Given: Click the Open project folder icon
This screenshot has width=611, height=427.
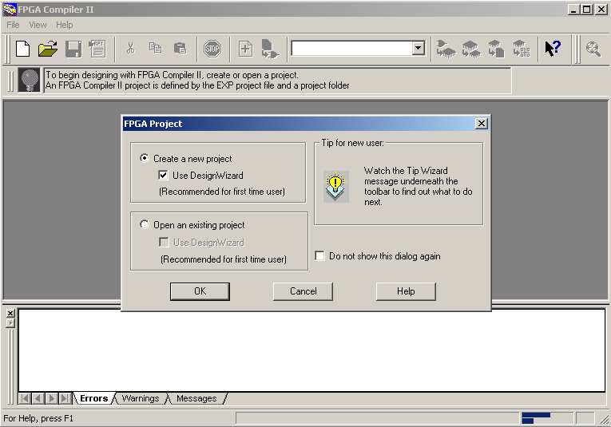Looking at the screenshot, I should pos(48,49).
